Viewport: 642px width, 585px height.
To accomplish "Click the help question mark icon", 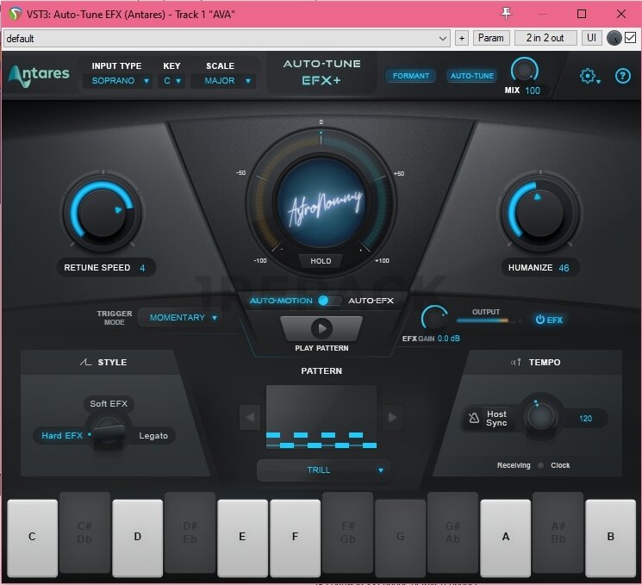I will coord(623,76).
